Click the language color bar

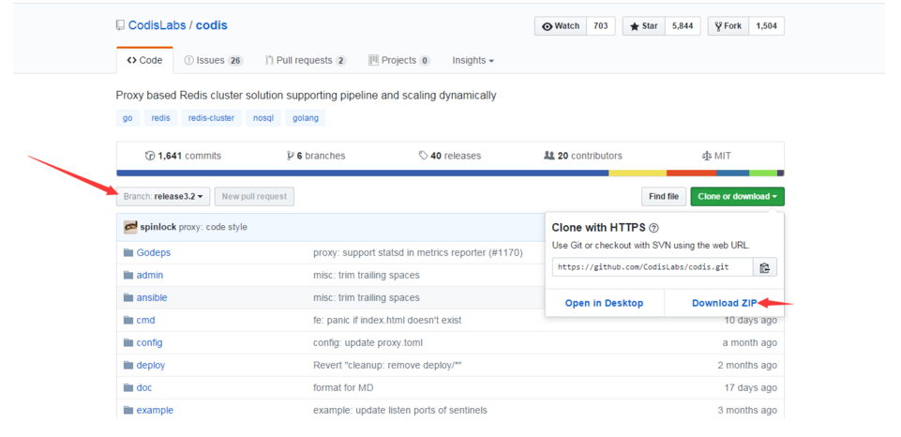(450, 173)
